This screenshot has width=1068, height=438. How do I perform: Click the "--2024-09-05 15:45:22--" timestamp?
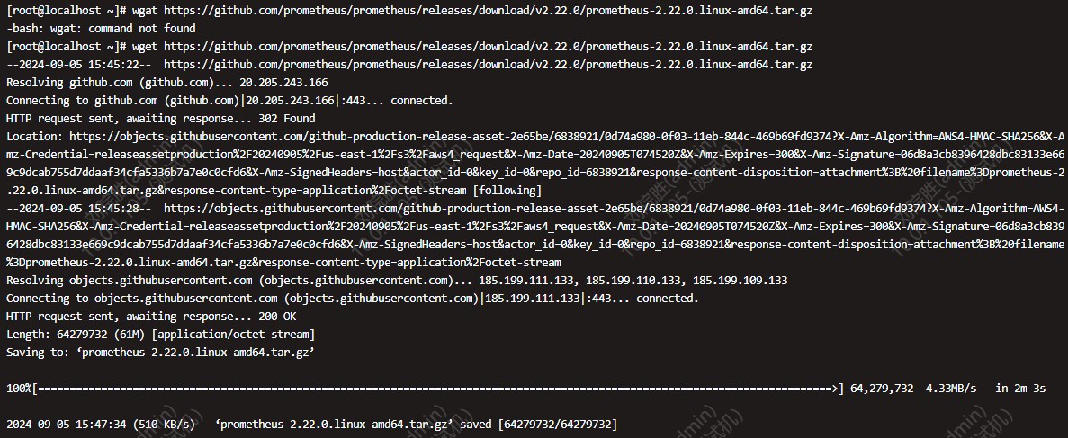79,65
